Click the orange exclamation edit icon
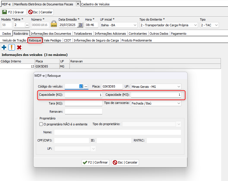The image size is (228, 181). (12, 47)
